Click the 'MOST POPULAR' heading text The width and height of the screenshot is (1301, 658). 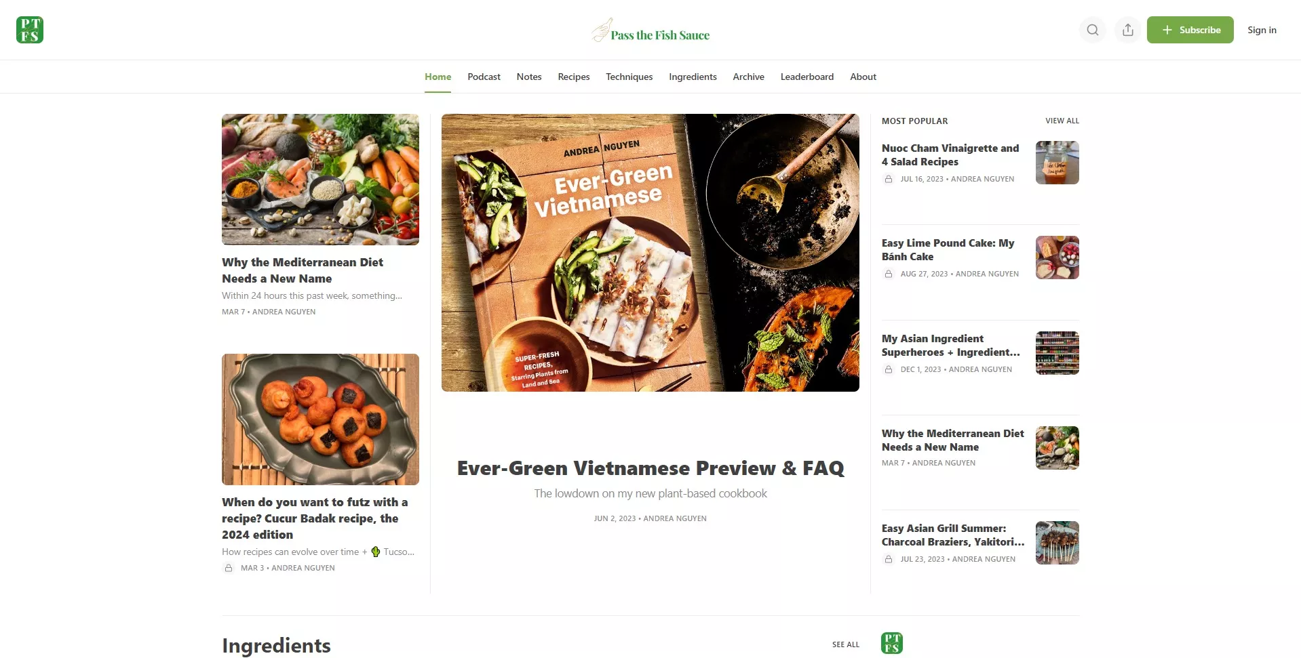[x=915, y=121]
